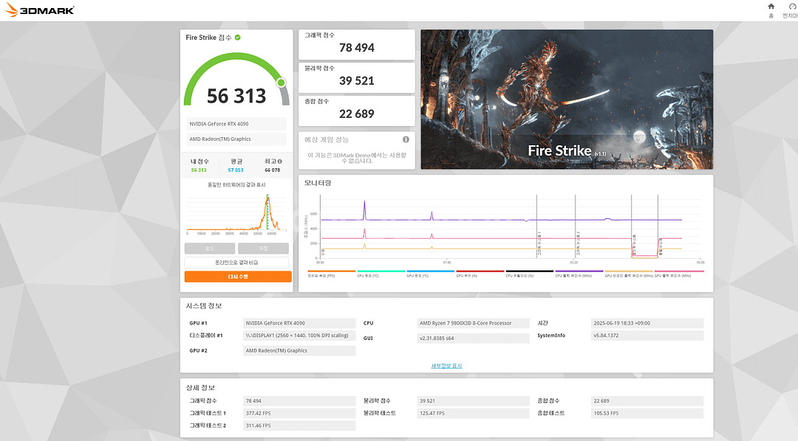Click the 내 점수 value 56 313
Image resolution: width=798 pixels, height=441 pixels.
199,170
